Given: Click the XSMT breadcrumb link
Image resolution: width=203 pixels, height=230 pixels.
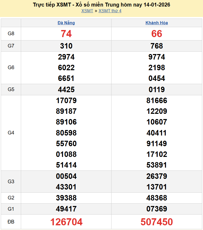Looking at the screenshot, I should (87, 11).
